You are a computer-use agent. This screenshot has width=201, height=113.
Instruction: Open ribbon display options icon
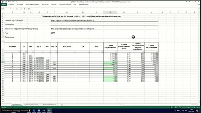(x=189, y=2)
